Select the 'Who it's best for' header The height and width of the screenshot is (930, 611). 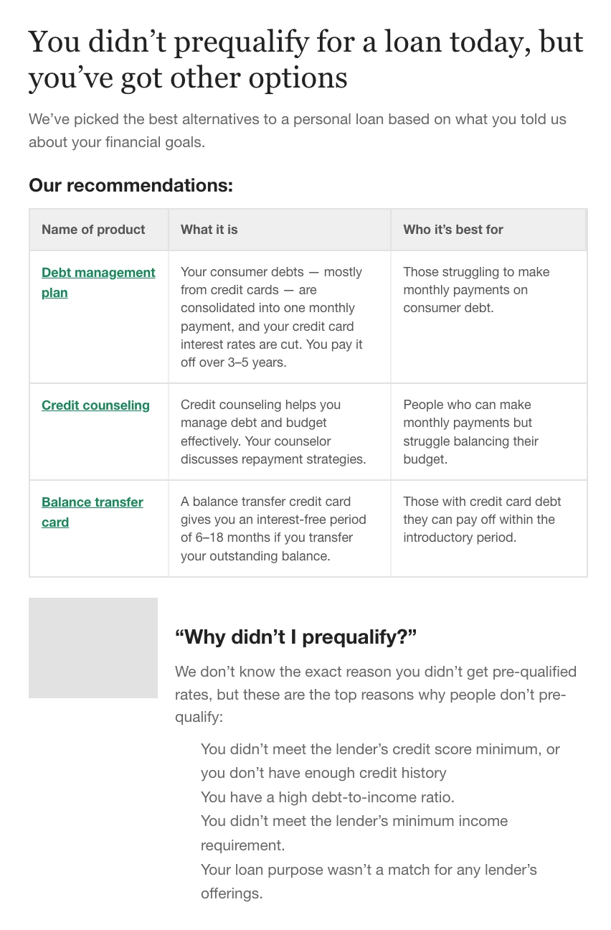pyautogui.click(x=488, y=230)
